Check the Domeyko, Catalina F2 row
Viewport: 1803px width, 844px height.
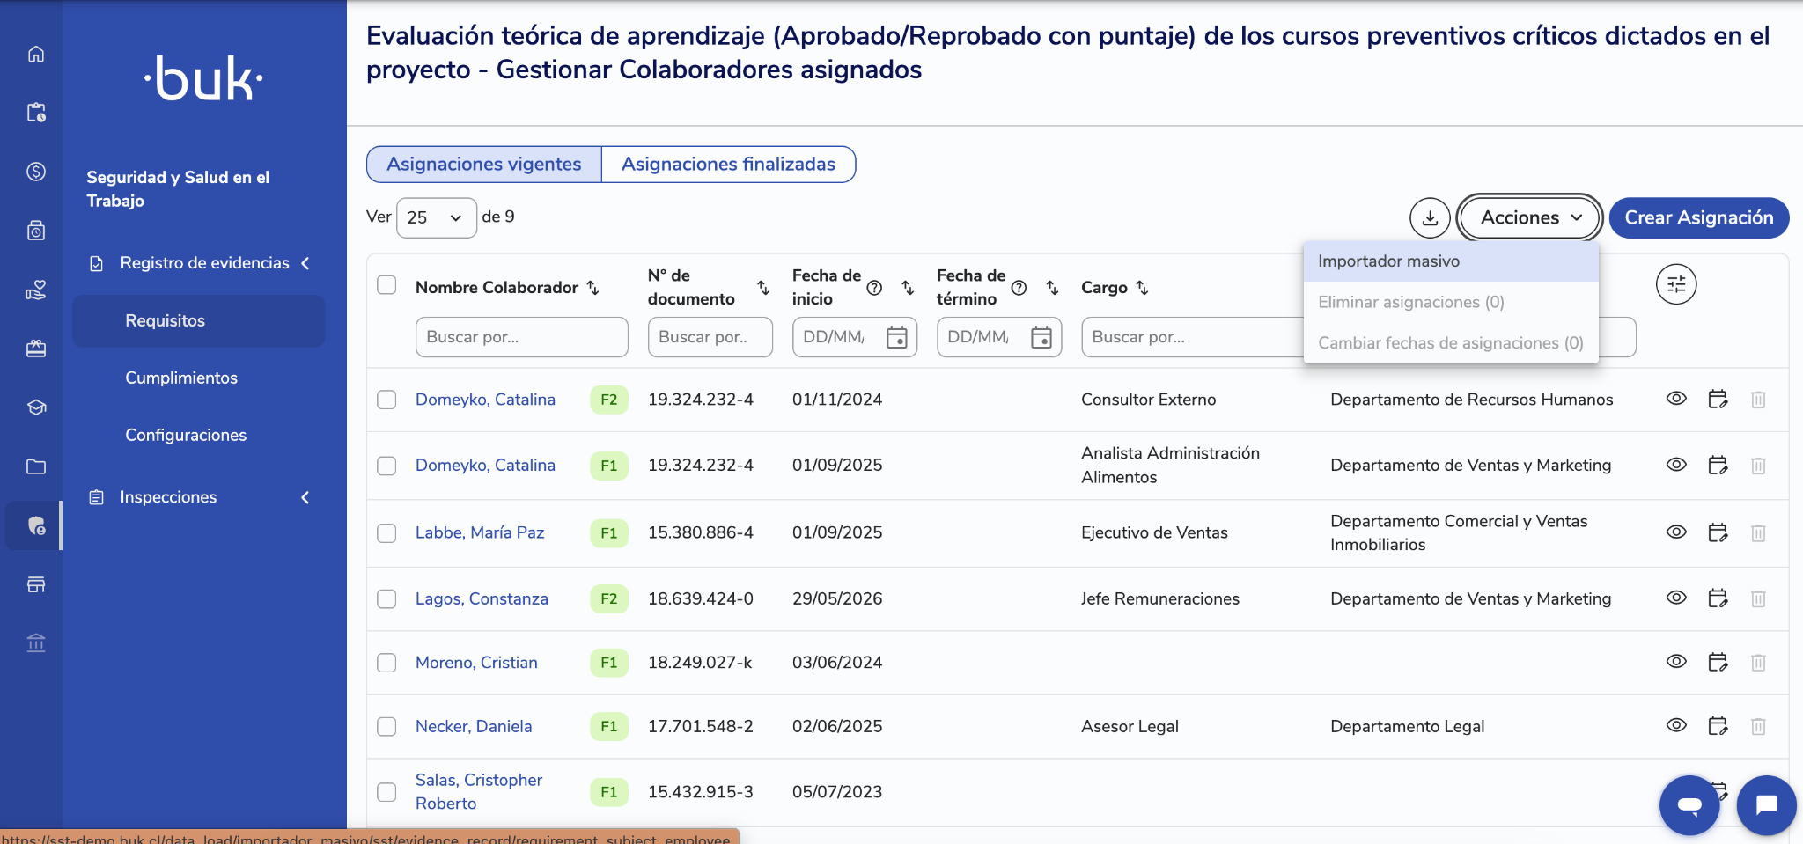click(386, 400)
